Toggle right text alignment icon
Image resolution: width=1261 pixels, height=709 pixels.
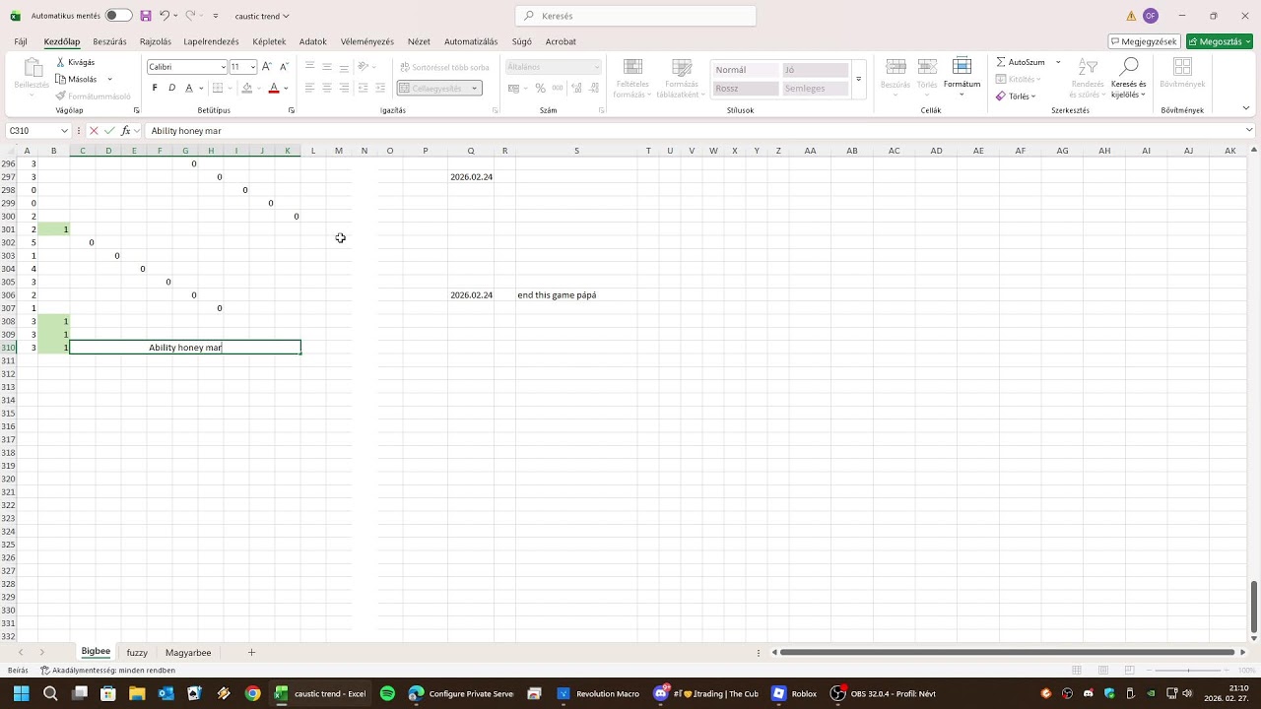click(344, 88)
